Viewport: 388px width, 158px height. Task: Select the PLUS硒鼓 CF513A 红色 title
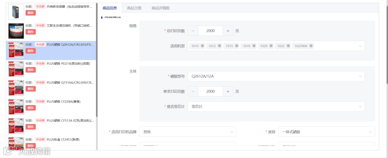pyautogui.click(x=70, y=120)
